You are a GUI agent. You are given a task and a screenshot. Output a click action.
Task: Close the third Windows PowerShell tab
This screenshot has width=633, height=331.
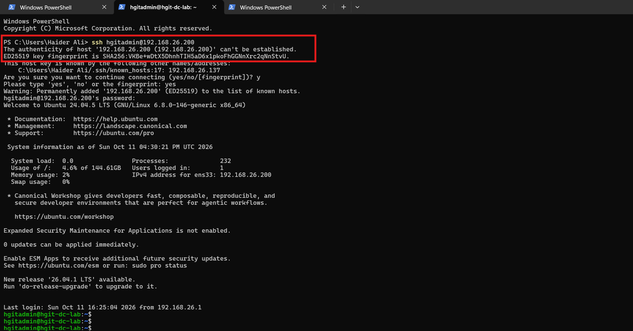tap(324, 7)
